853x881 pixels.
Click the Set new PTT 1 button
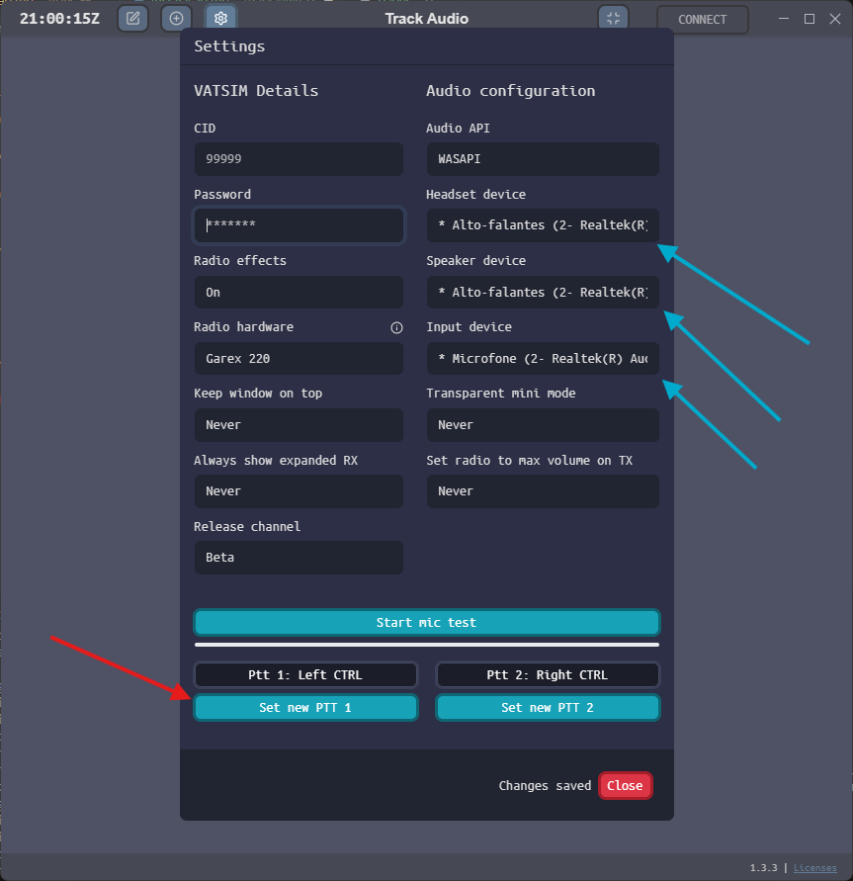[305, 708]
